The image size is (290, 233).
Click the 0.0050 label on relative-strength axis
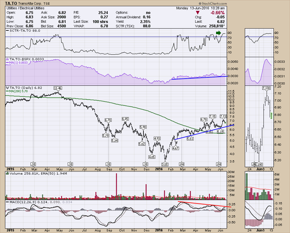tap(233, 62)
